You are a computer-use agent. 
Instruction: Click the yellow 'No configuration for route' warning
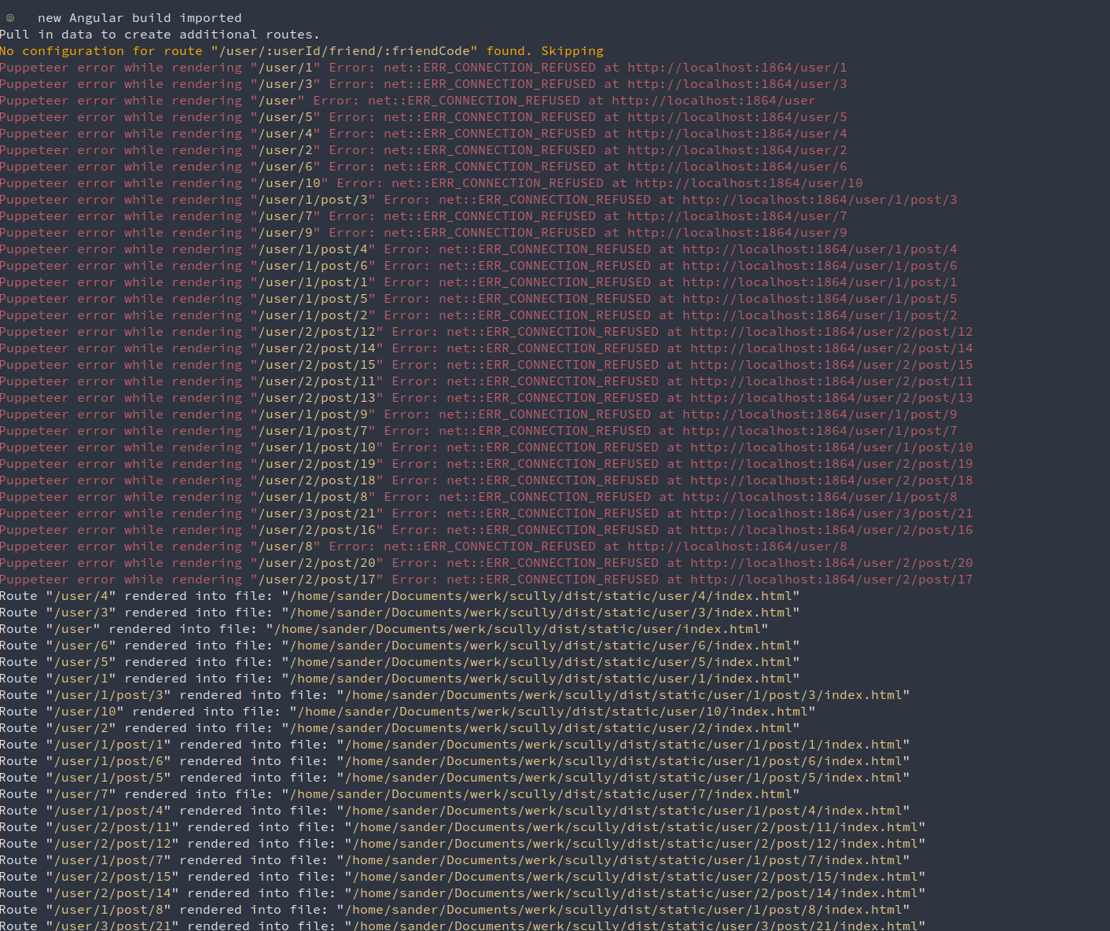(303, 50)
